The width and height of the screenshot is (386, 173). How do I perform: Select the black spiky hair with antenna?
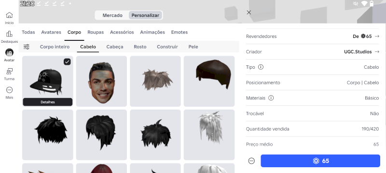[x=155, y=135]
